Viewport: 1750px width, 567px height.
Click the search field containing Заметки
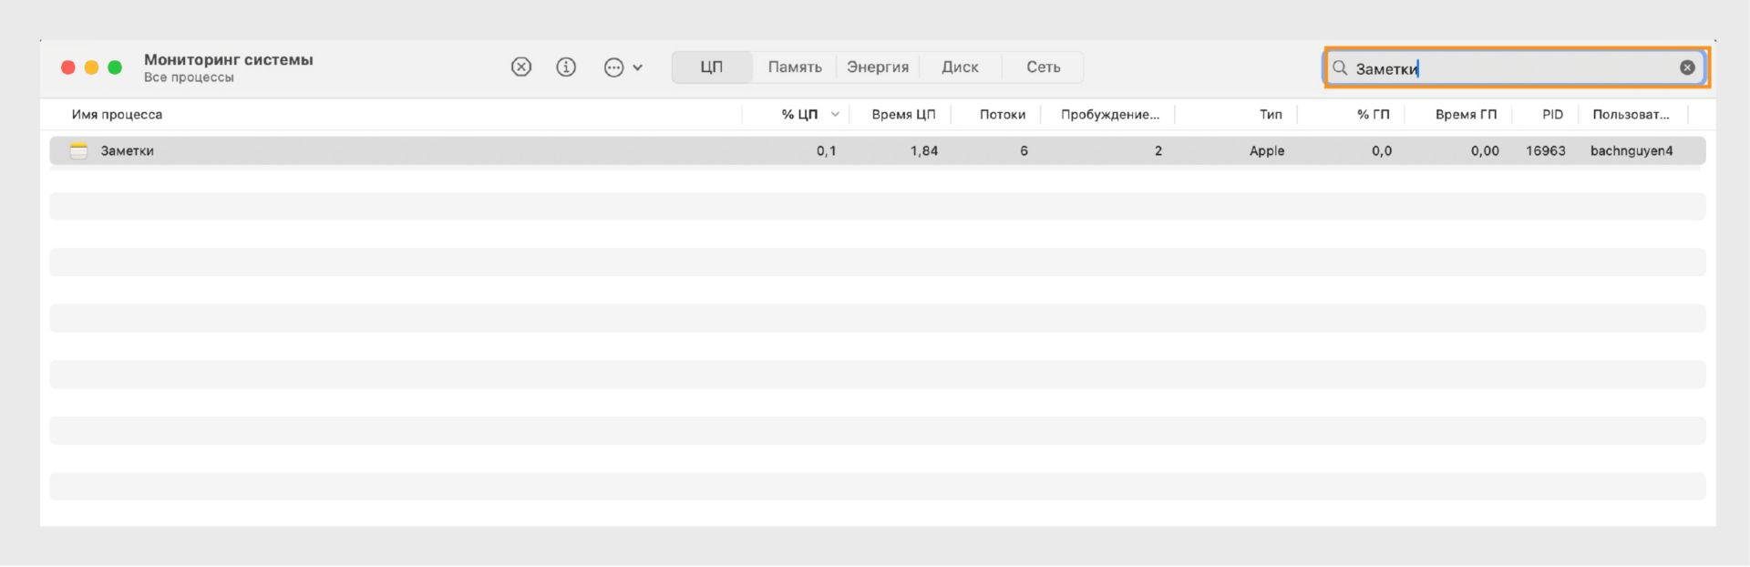pyautogui.click(x=1515, y=67)
